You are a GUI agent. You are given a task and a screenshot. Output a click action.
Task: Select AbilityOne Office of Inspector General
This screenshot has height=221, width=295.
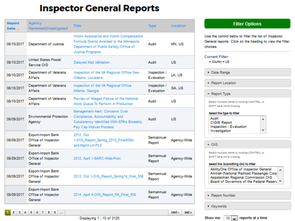tap(241, 169)
